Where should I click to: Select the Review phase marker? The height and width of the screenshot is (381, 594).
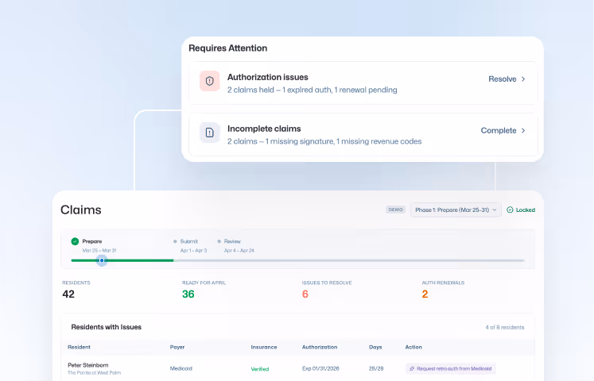pos(219,241)
